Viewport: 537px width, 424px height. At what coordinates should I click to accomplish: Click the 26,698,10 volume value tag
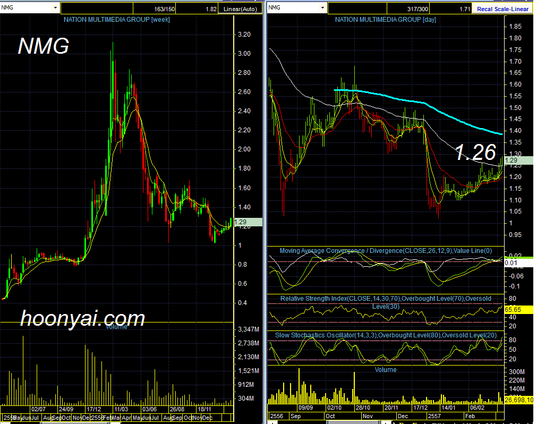518,400
